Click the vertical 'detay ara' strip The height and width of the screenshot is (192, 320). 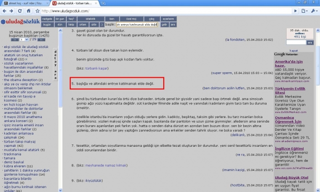click(x=55, y=64)
